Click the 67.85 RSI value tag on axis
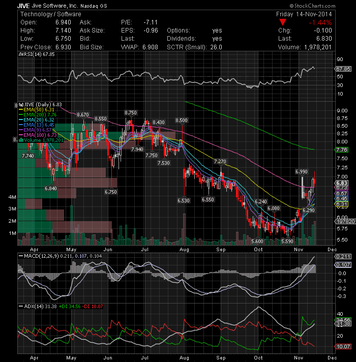Viewport: 356px width, 362px height. [343, 69]
